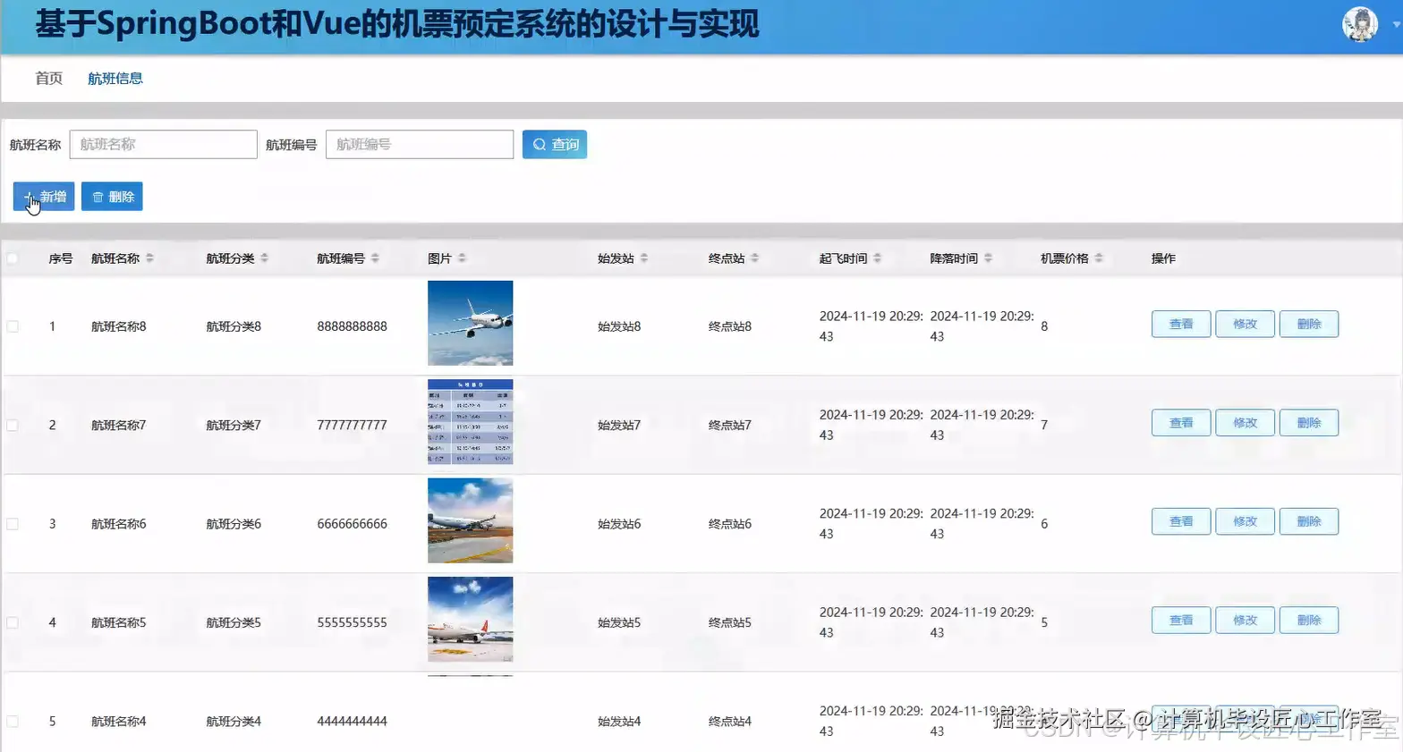Click the 序号 column header
This screenshot has height=752, width=1403.
[61, 258]
